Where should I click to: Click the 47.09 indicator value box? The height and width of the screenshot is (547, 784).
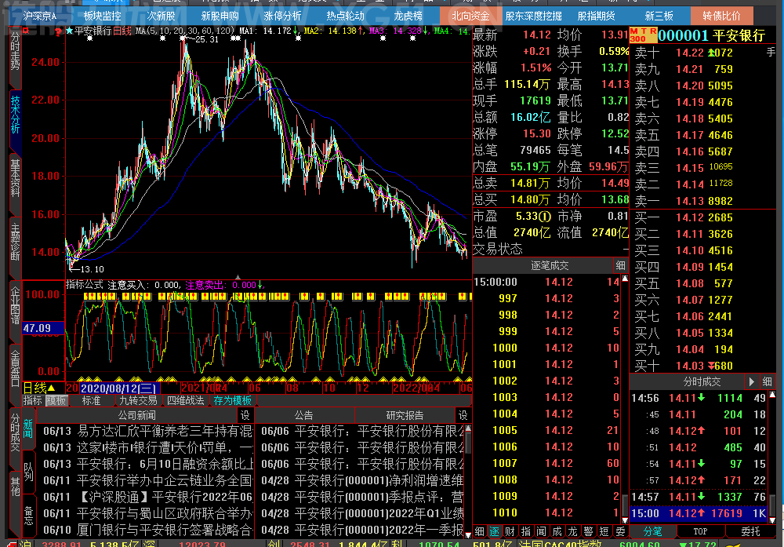click(43, 328)
